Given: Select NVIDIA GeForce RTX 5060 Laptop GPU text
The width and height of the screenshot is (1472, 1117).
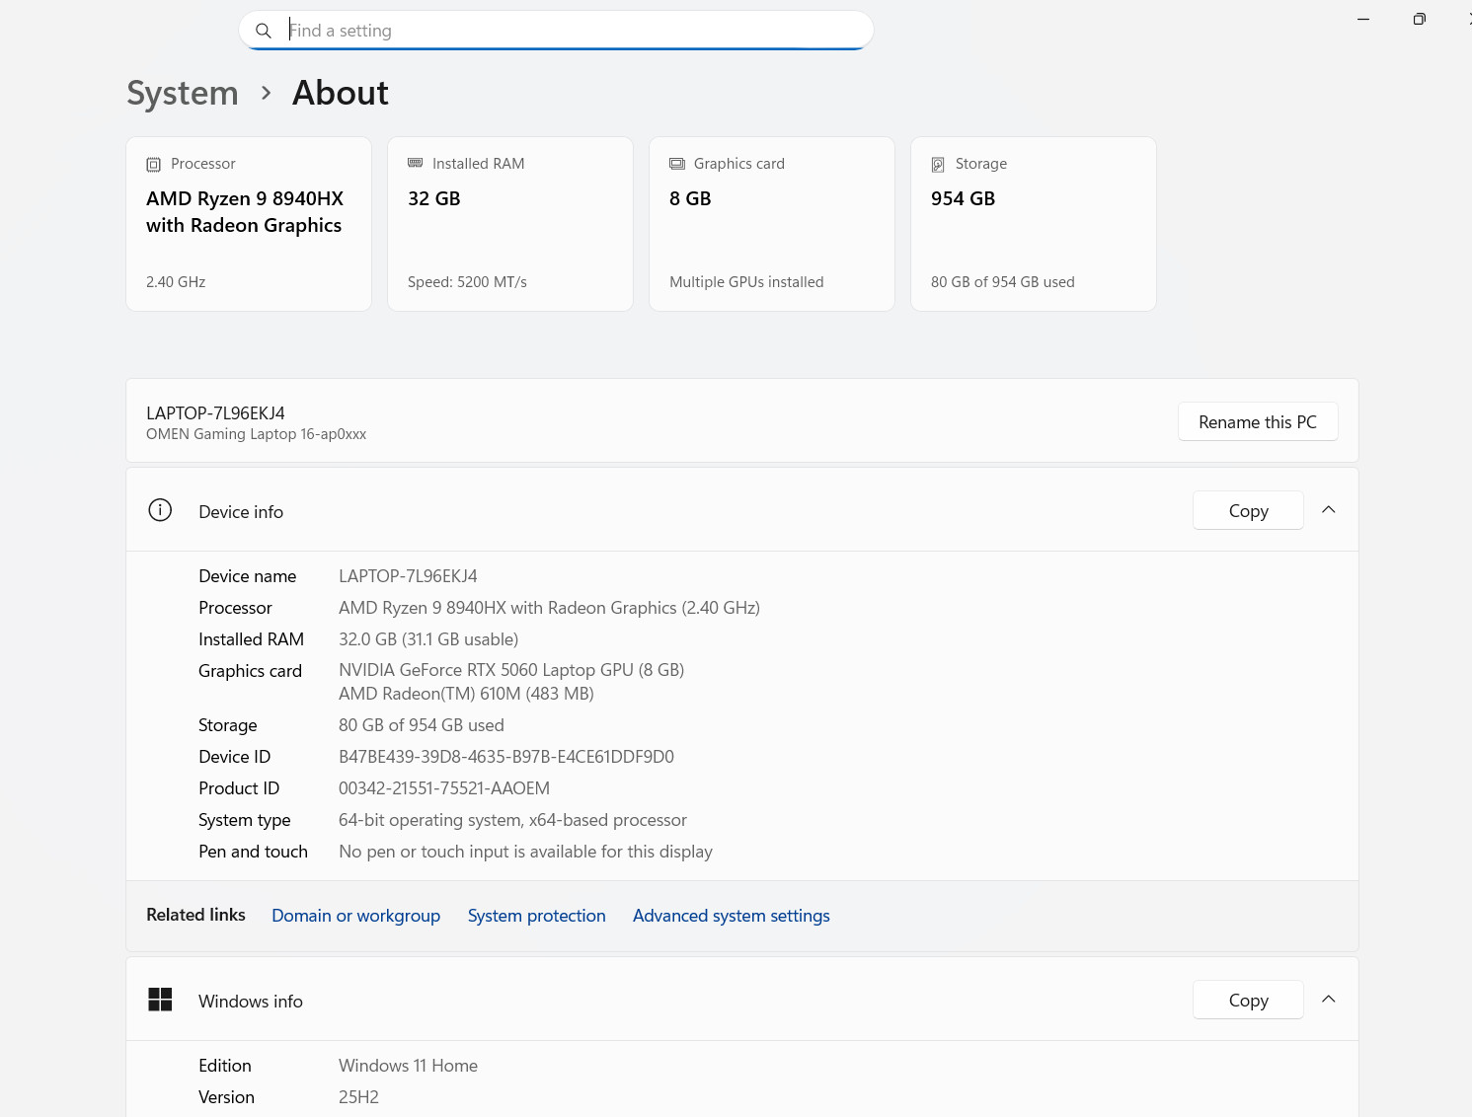Looking at the screenshot, I should click(511, 670).
